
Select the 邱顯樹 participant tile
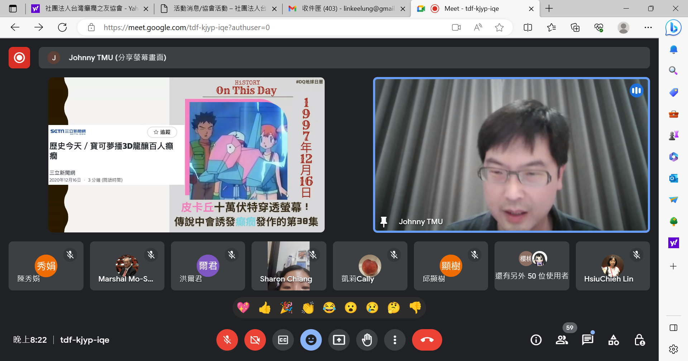tap(451, 266)
